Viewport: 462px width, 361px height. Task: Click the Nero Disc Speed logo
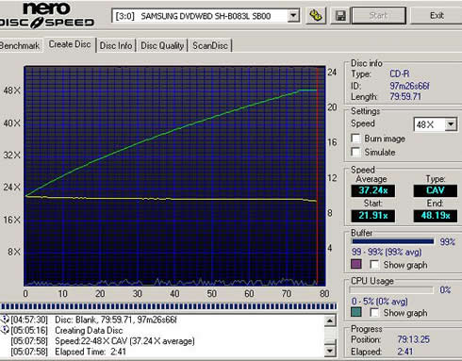[x=47, y=15]
